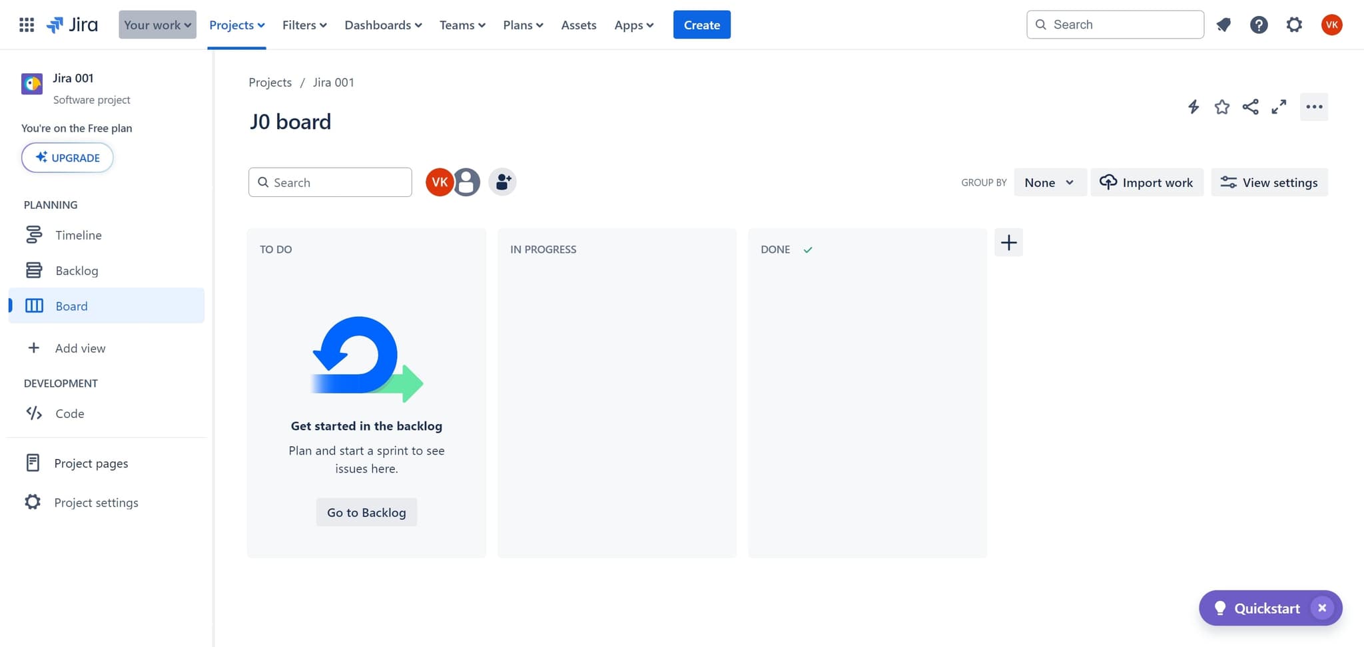Click the board search input field

336,182
